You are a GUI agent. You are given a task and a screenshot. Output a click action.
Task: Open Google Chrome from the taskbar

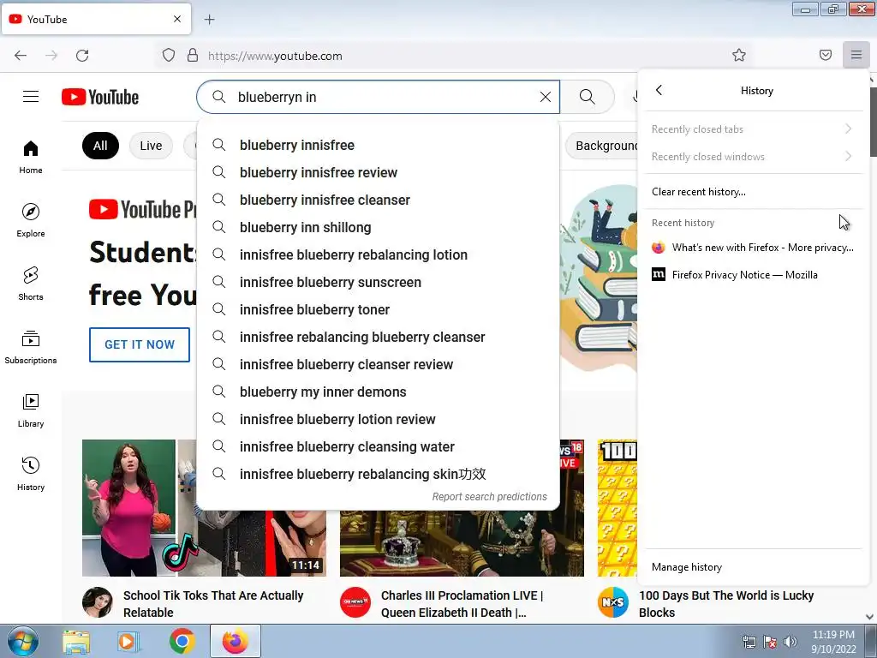182,642
